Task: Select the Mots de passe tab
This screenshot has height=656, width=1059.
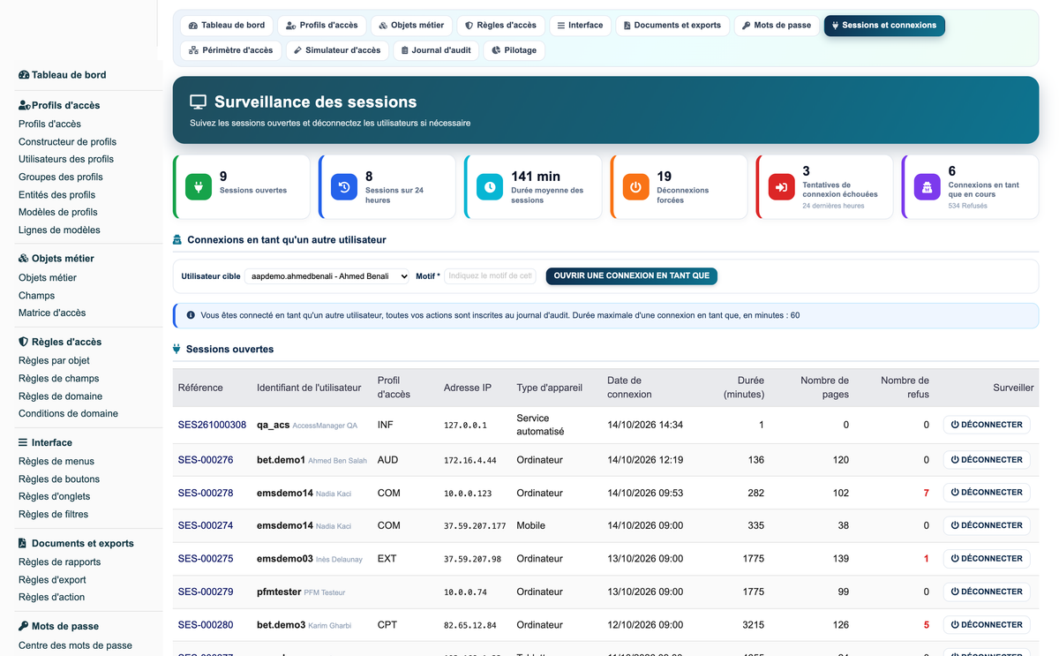Action: [777, 26]
